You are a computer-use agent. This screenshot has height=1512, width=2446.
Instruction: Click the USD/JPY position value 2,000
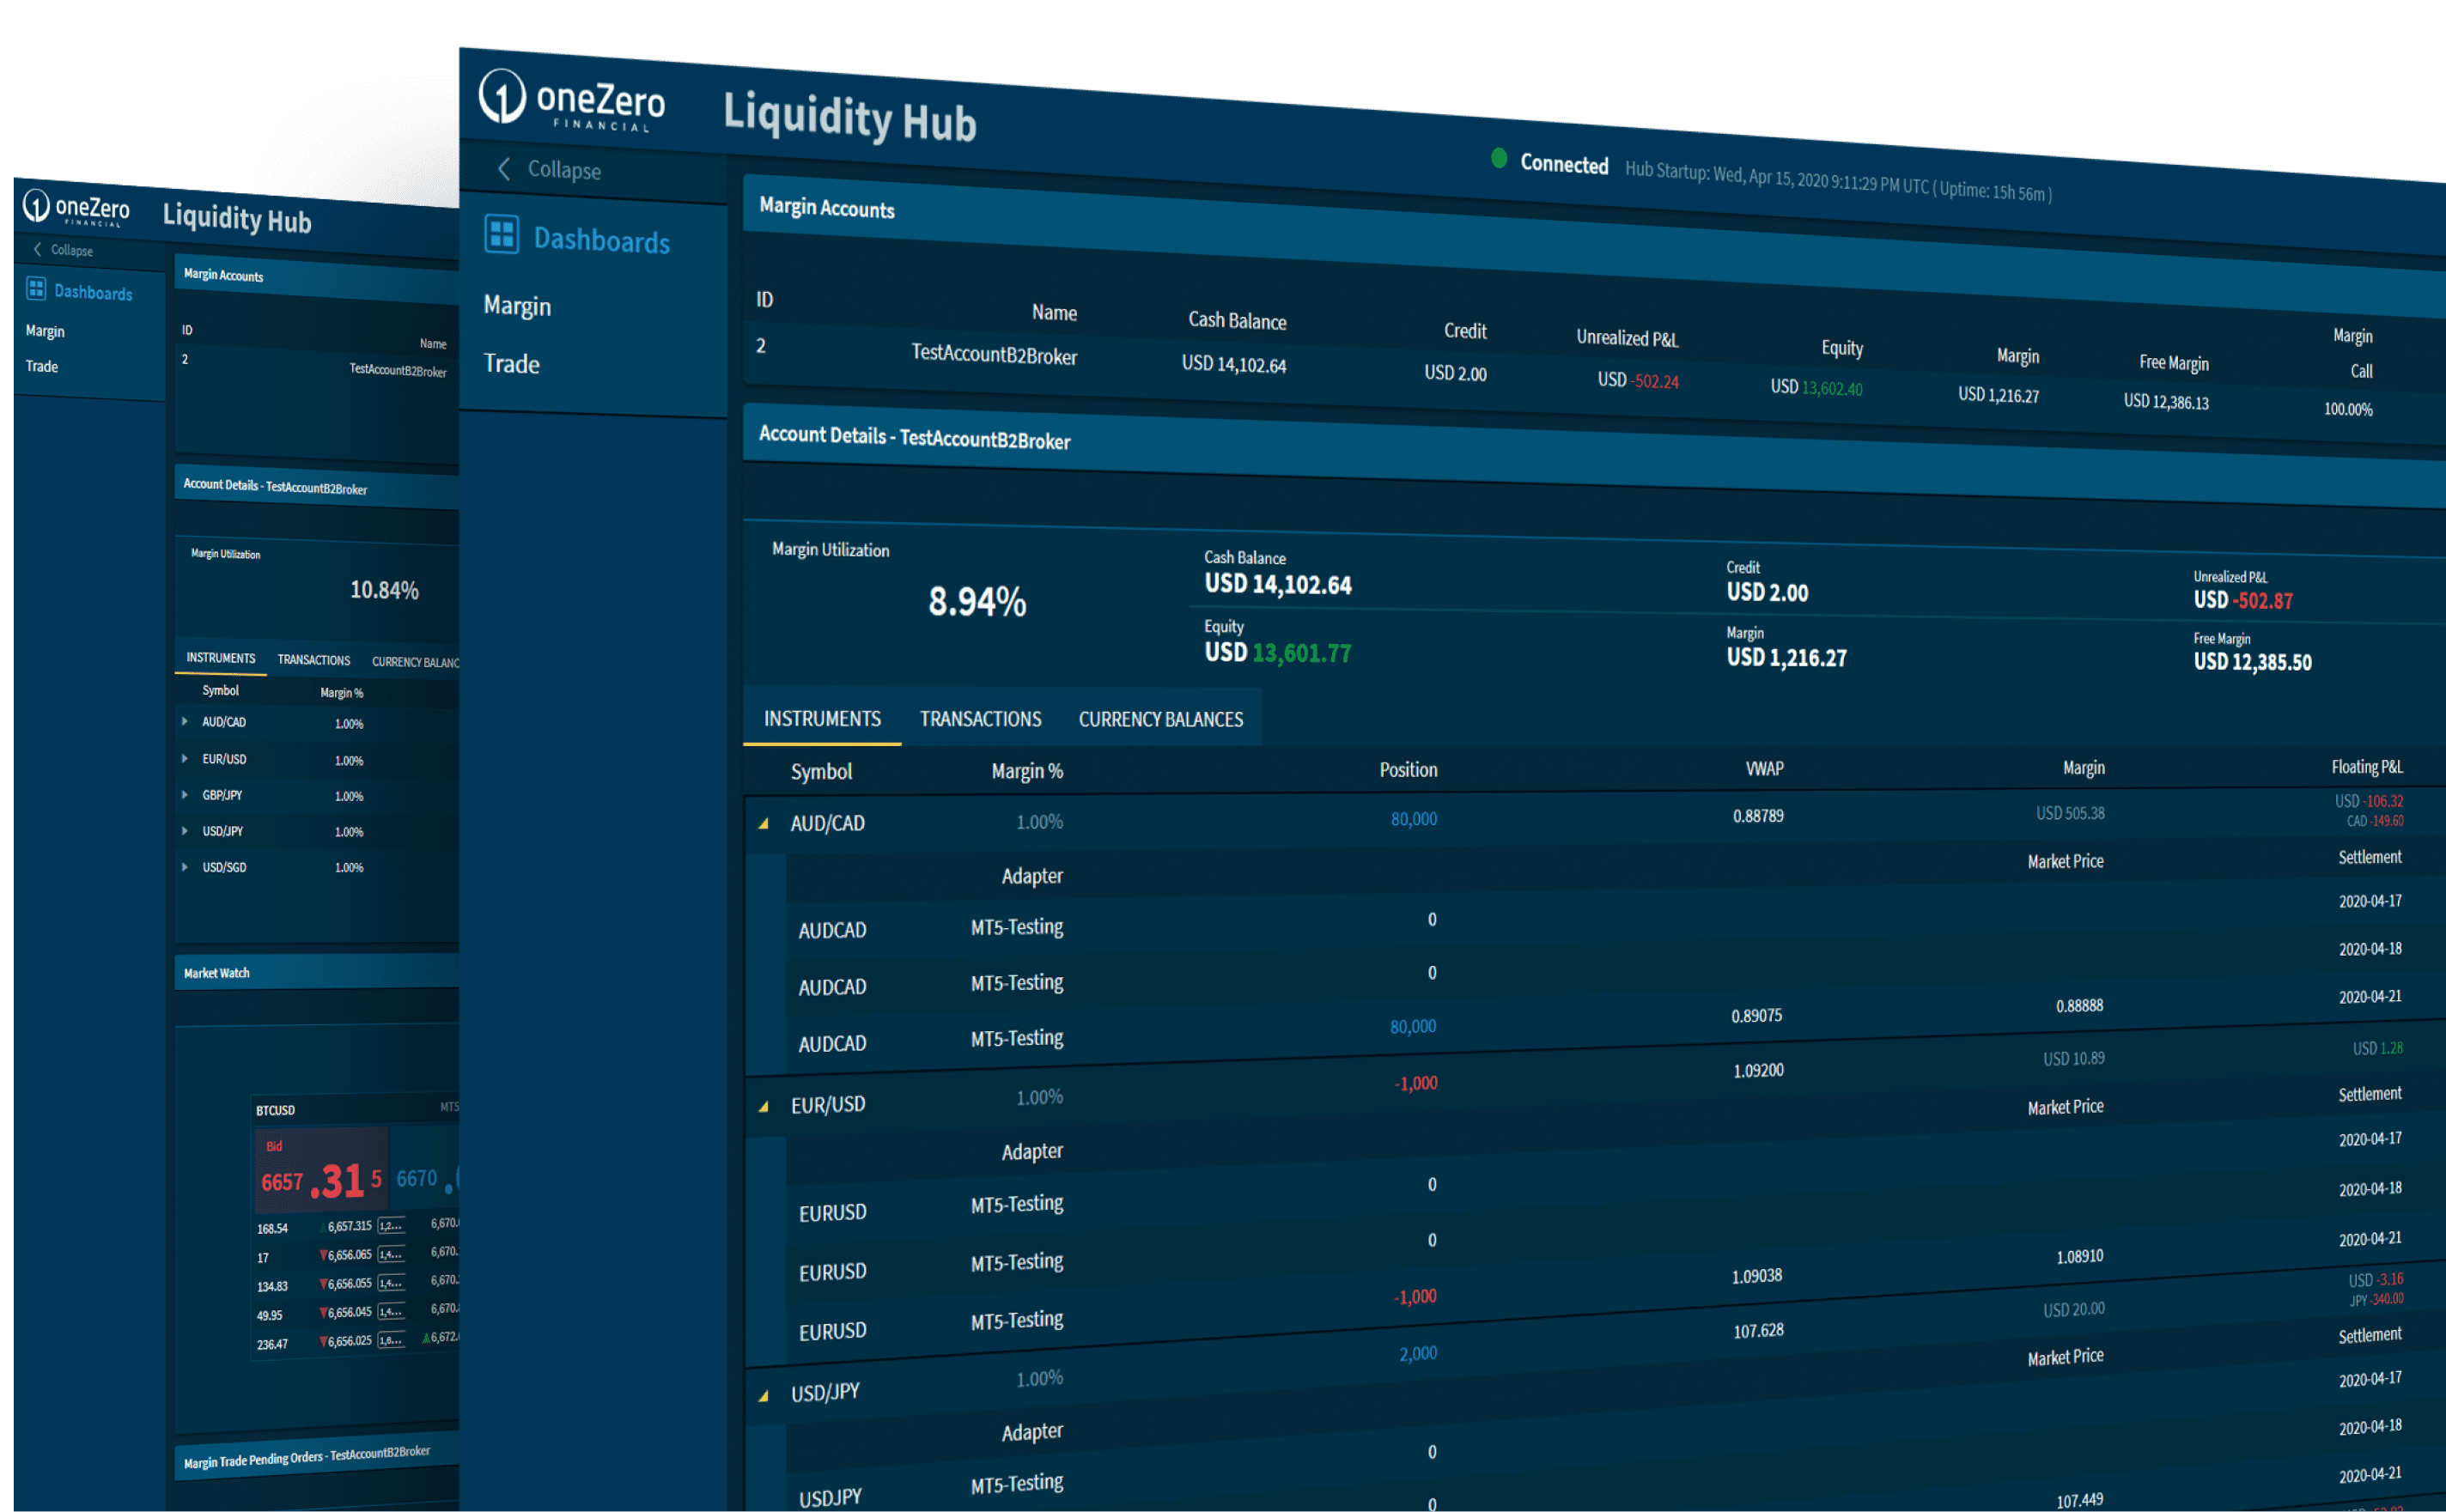pos(1417,1353)
